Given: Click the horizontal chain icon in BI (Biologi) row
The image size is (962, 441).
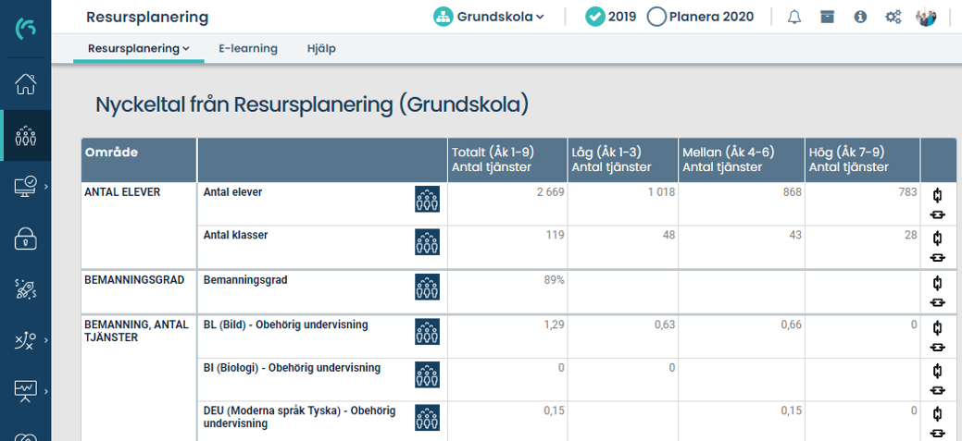Looking at the screenshot, I should (937, 390).
